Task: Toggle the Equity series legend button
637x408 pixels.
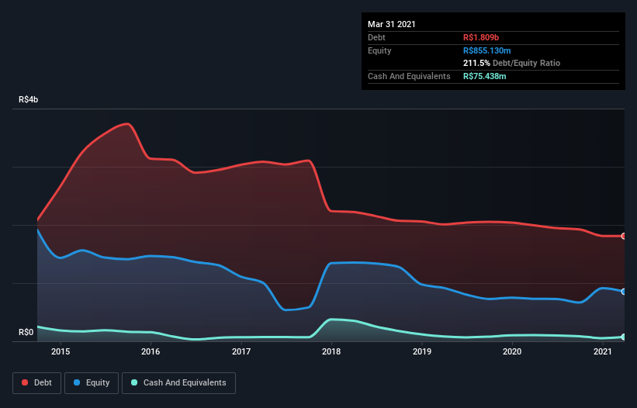Action: pos(92,383)
